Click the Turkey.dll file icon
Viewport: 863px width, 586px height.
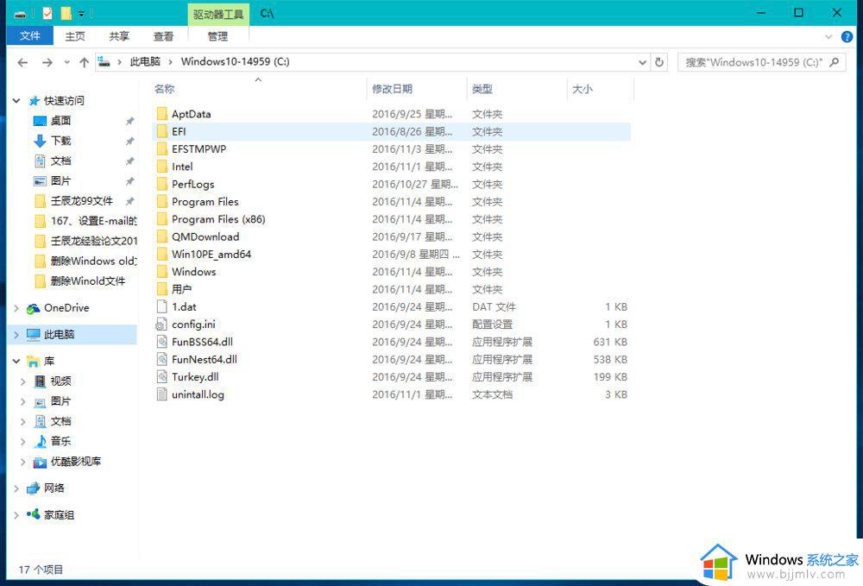tap(162, 377)
